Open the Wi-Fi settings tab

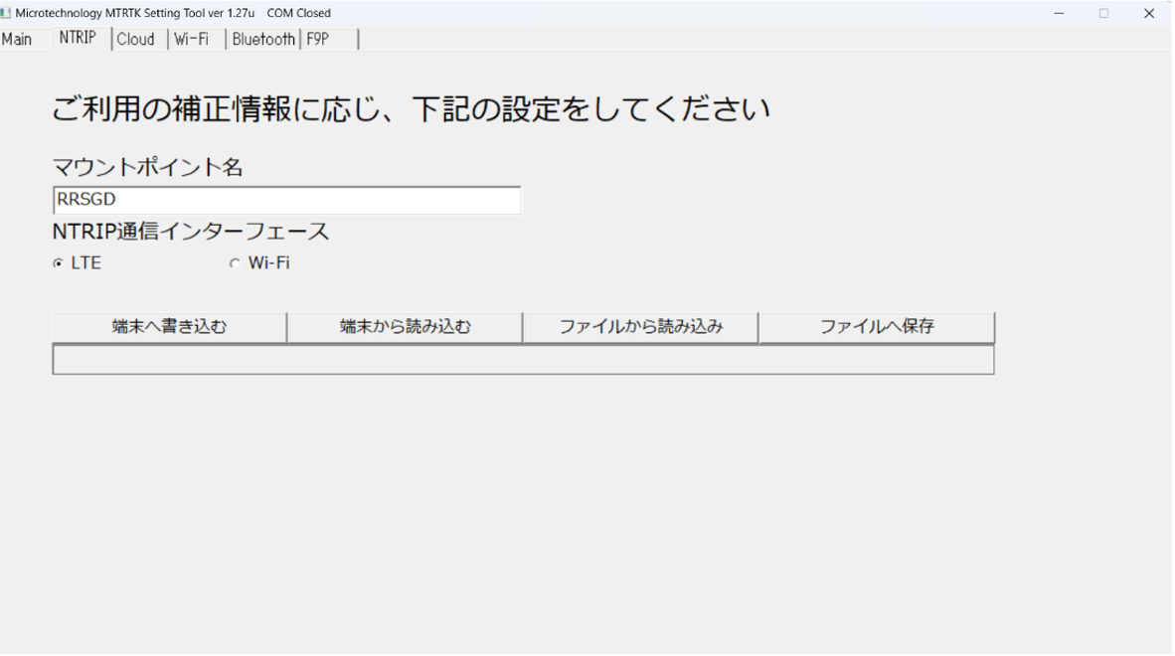click(191, 39)
